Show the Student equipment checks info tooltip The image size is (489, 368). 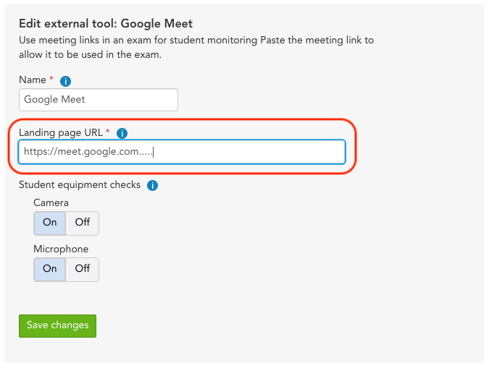click(153, 186)
